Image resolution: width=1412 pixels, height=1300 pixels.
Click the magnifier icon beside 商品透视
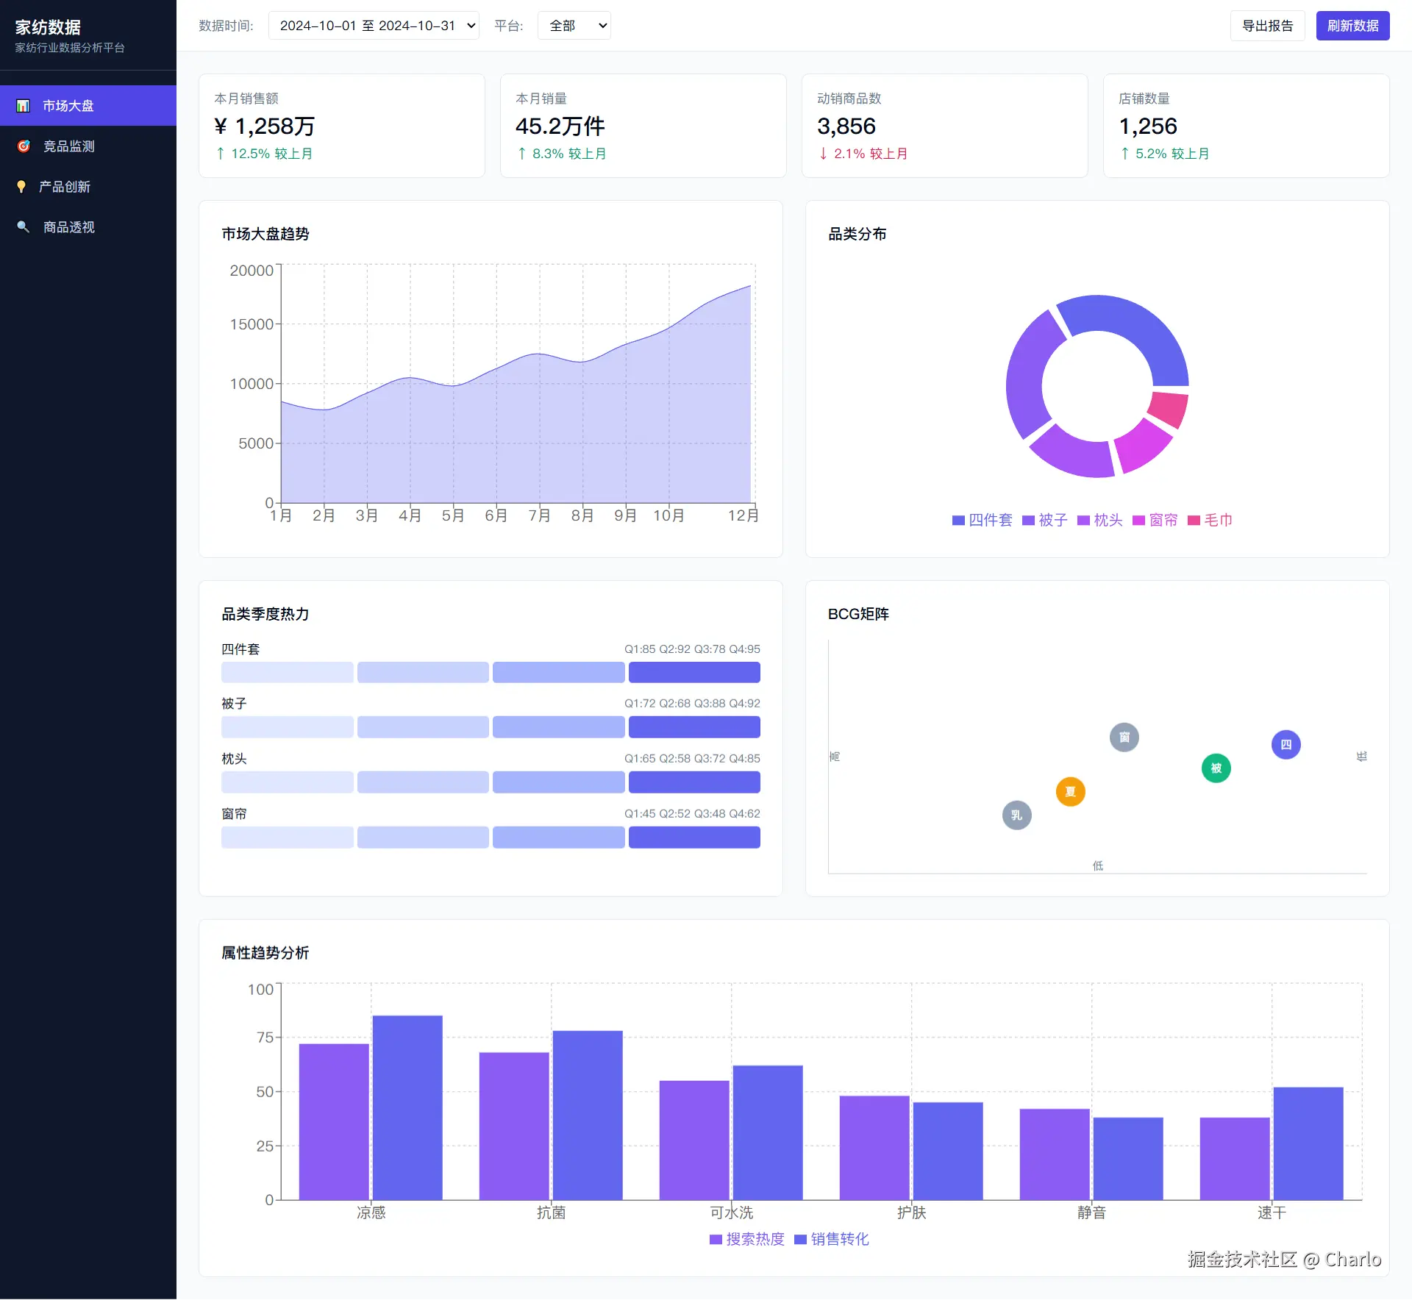click(23, 227)
